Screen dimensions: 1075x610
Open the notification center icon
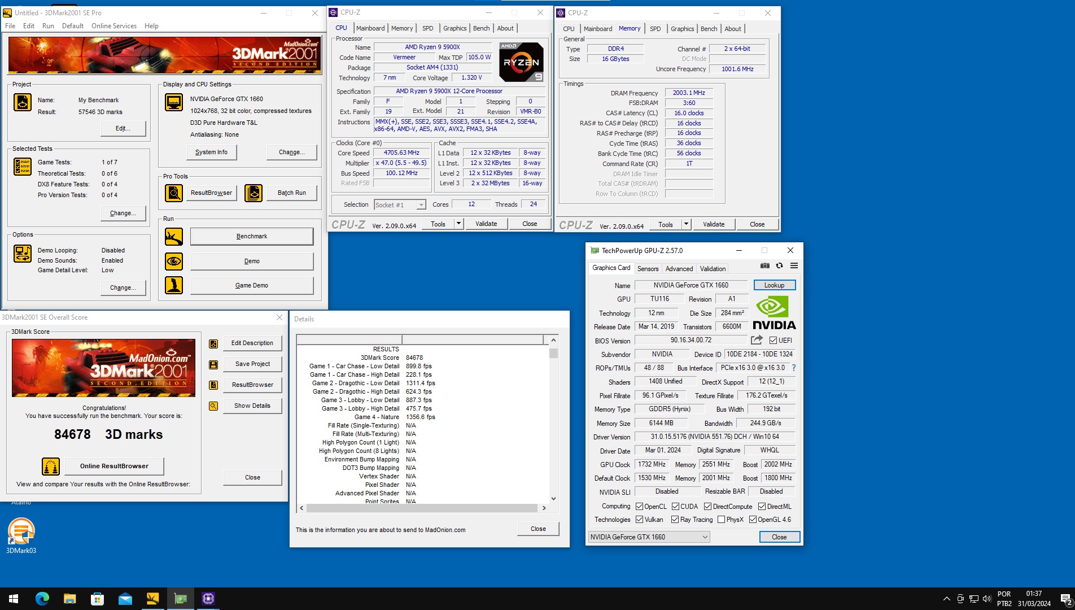tap(1066, 599)
